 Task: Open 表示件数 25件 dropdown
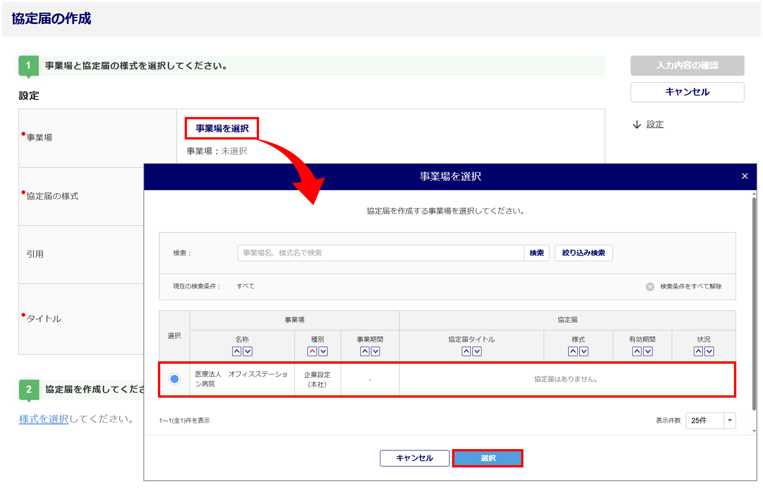pyautogui.click(x=710, y=420)
